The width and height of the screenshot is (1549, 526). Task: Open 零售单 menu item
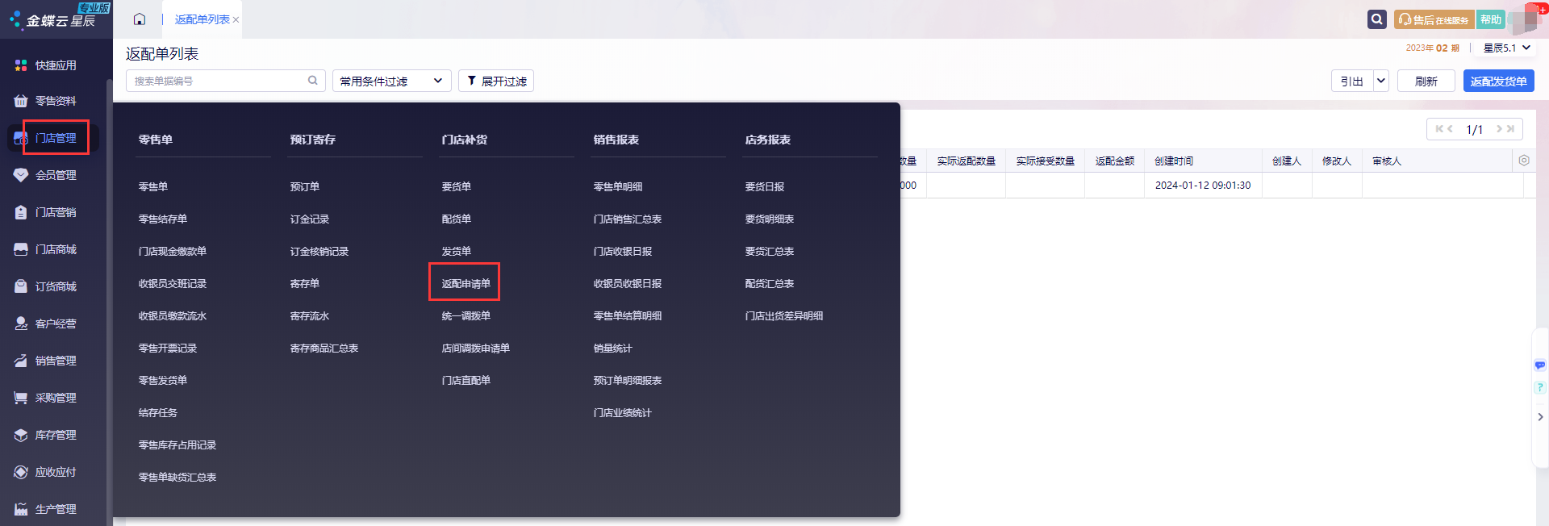pyautogui.click(x=153, y=186)
